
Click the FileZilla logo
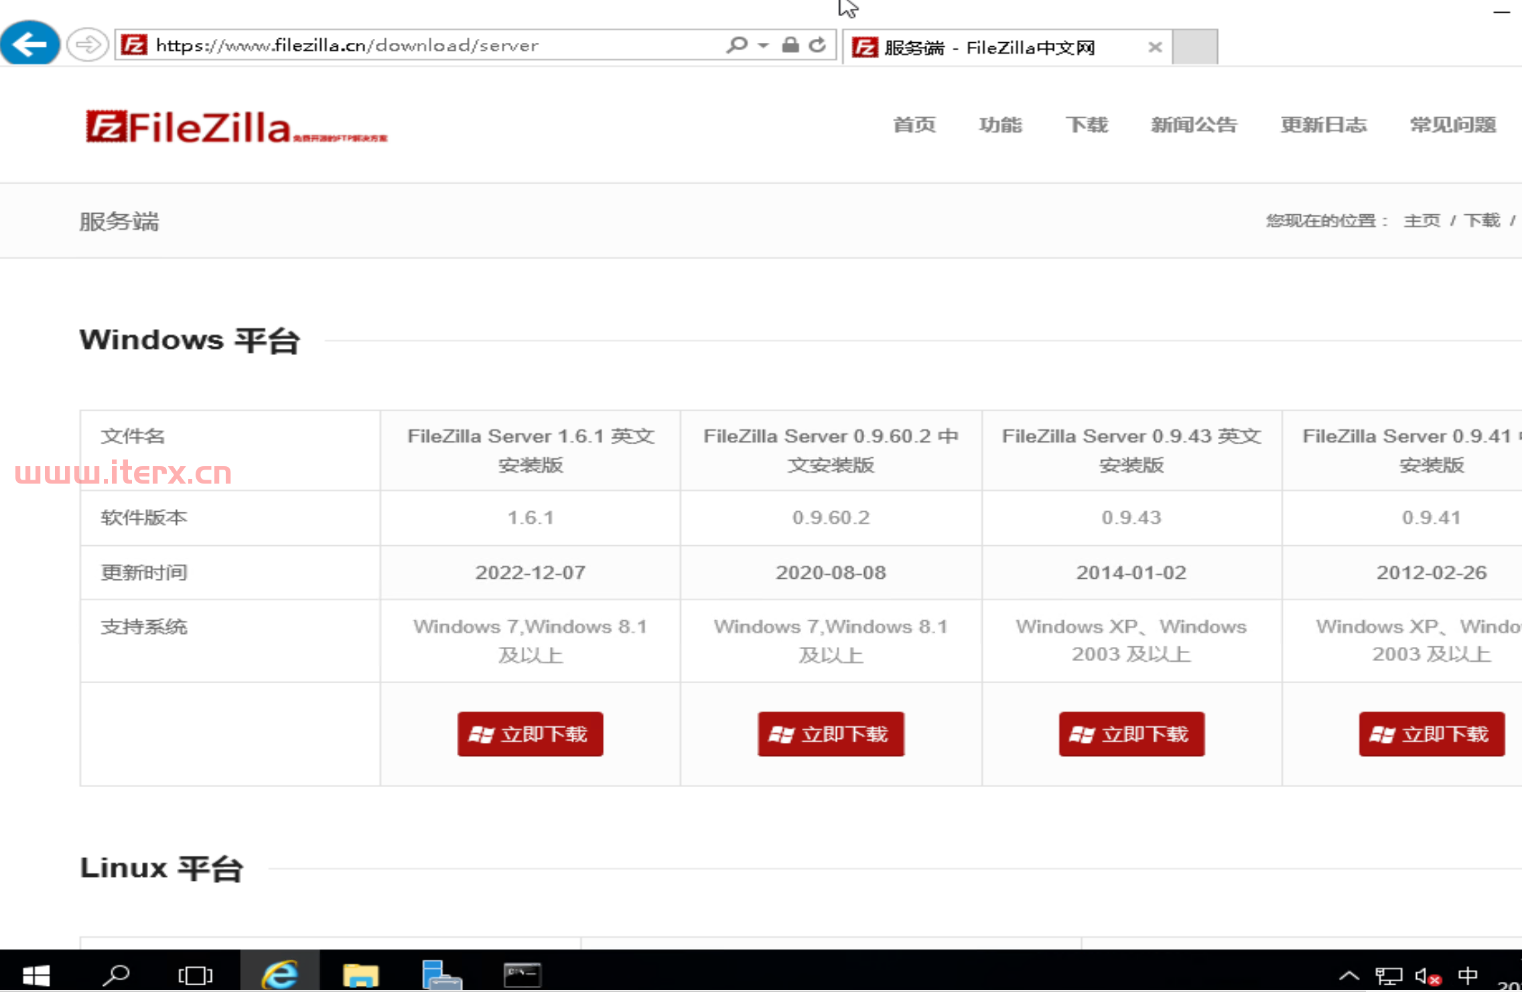(236, 127)
